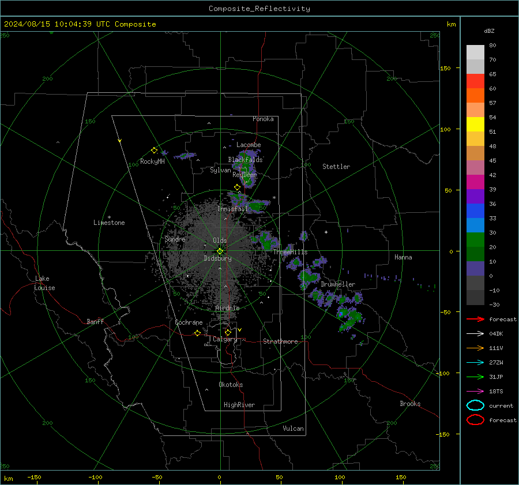This screenshot has width=519, height=485.
Task: Click the Hanna city label
Action: click(403, 257)
